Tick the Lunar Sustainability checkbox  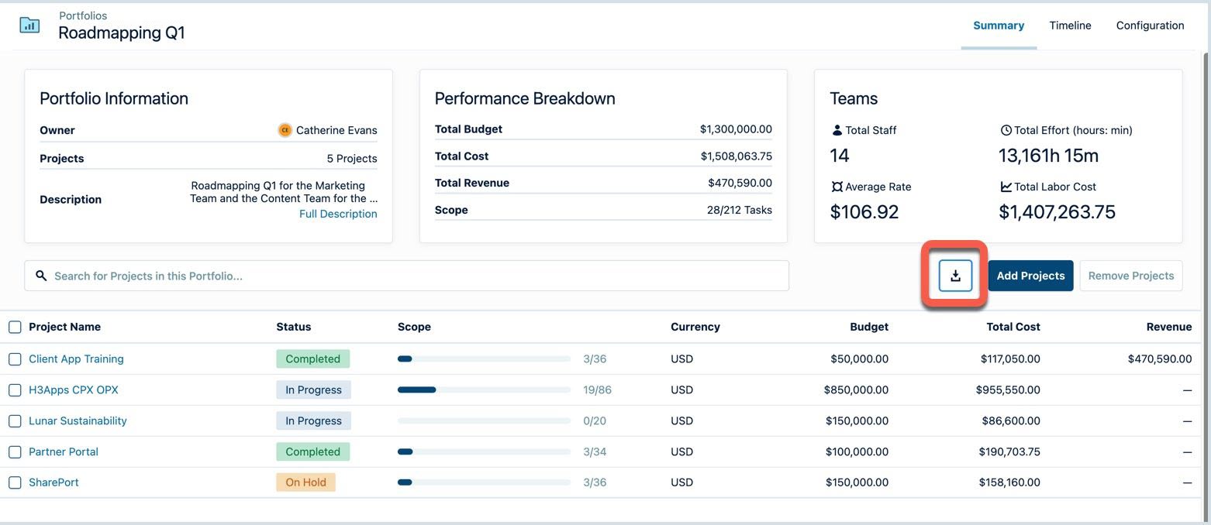tap(15, 420)
